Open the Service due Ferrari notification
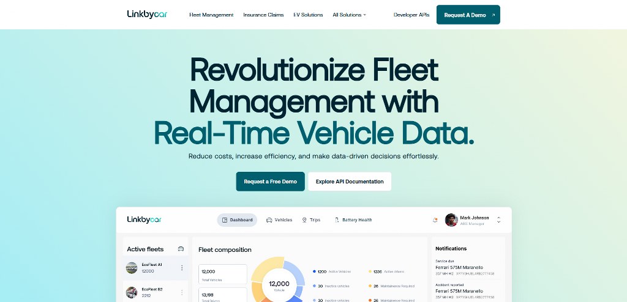The width and height of the screenshot is (627, 302). click(x=465, y=267)
